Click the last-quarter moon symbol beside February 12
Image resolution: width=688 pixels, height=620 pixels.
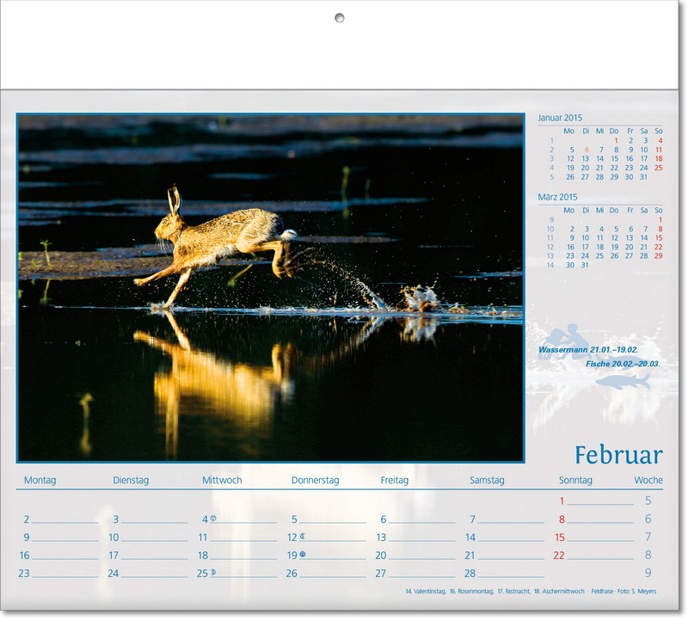(303, 537)
